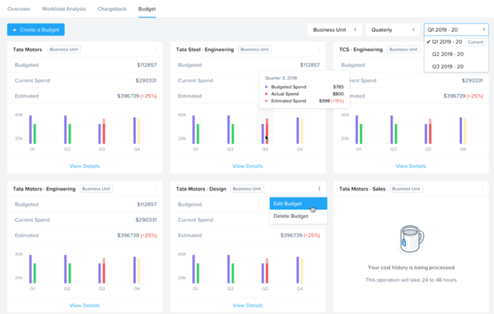Choose Q3 2019 - 20 from list

coord(447,66)
